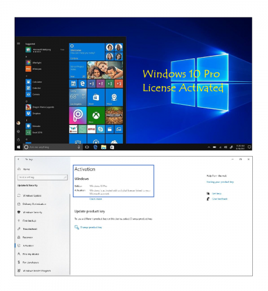Open the Mail live tile

78,70
